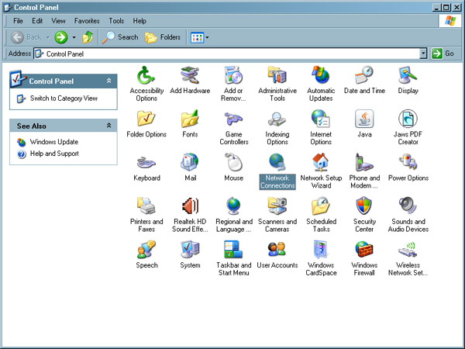The image size is (465, 349).
Task: Open the Views dropdown button
Action: coord(199,37)
